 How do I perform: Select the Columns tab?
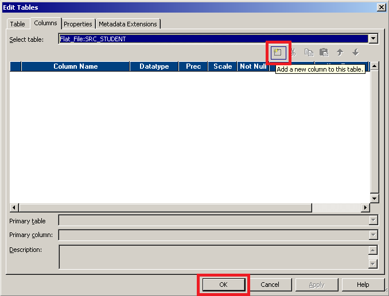[x=46, y=23]
